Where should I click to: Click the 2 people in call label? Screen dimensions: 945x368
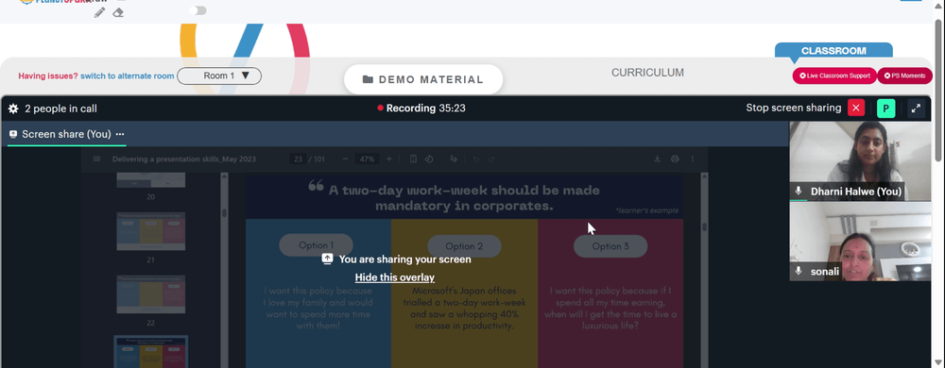[60, 109]
